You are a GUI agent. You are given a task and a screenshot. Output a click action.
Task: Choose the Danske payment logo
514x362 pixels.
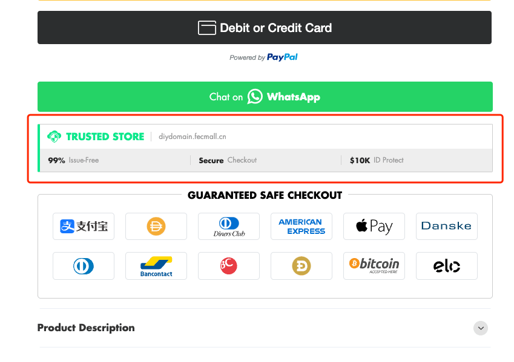point(446,227)
